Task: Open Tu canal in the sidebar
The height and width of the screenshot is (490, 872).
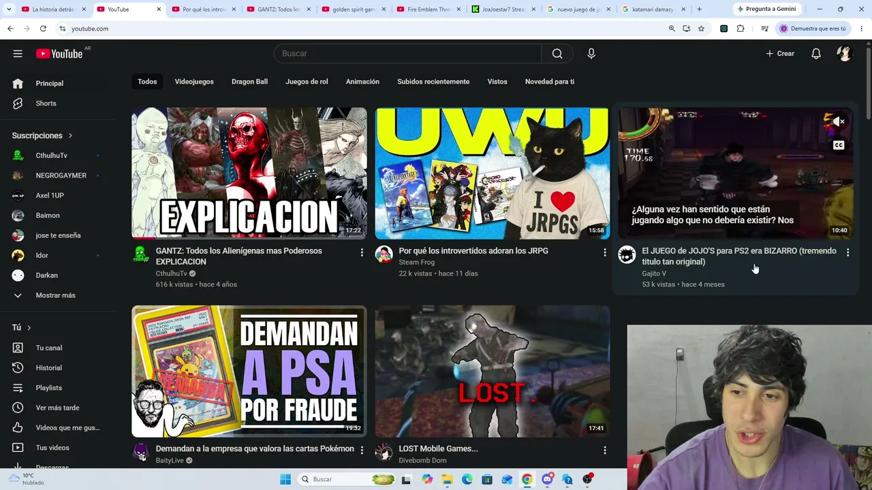Action: pyautogui.click(x=56, y=348)
